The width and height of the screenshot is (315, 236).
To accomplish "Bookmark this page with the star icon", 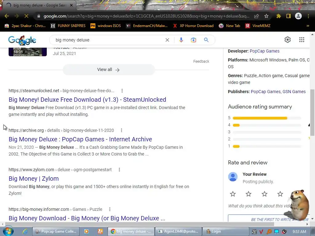I will tap(266, 16).
